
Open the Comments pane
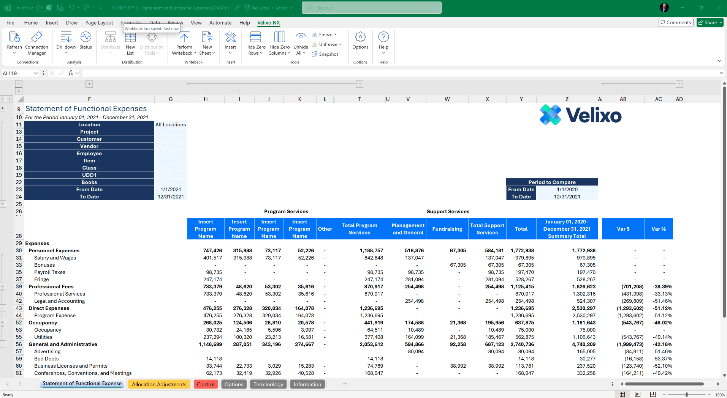tap(675, 22)
